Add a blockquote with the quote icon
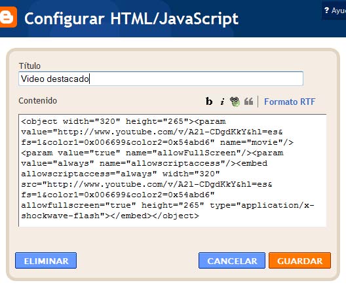Image resolution: width=346 pixels, height=287 pixels. pos(249,102)
